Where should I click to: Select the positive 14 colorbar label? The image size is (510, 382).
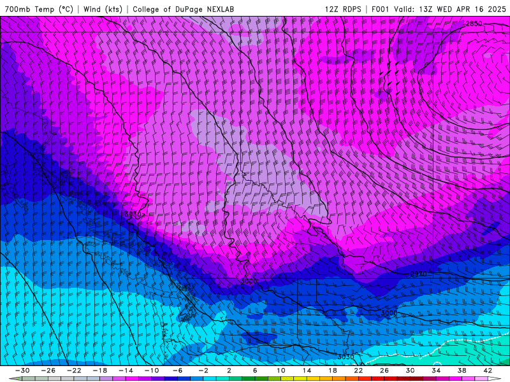pos(307,371)
